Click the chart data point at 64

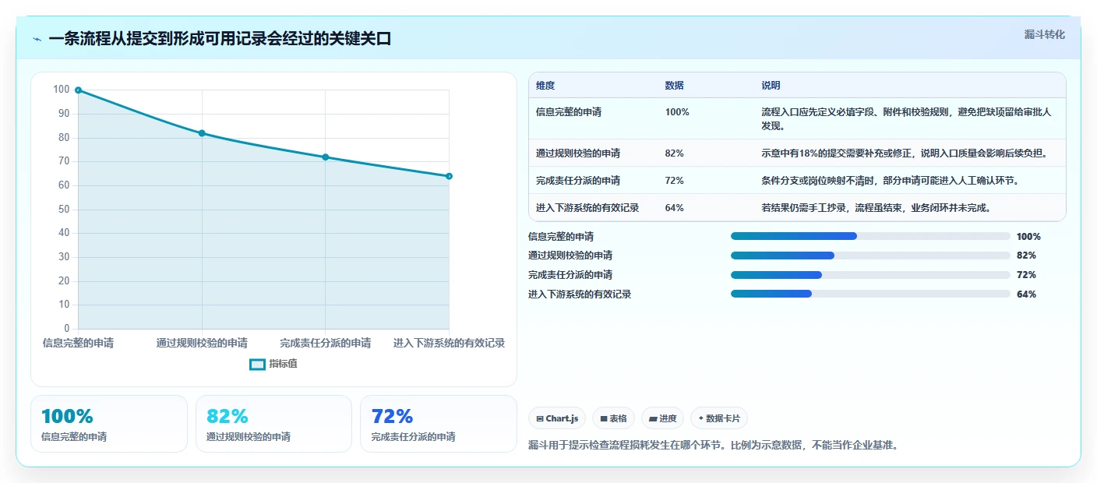(x=450, y=176)
